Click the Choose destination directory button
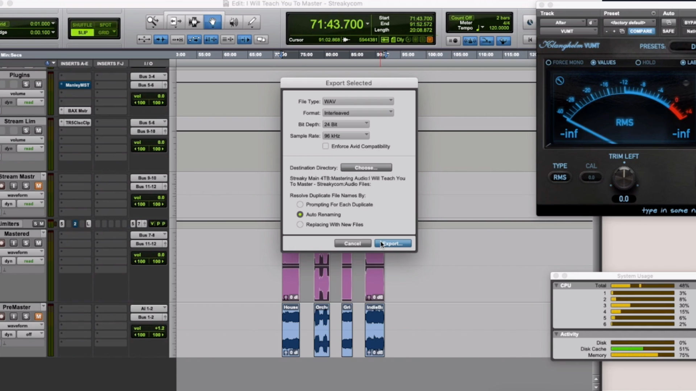Screen dimensions: 696x391 (366, 168)
